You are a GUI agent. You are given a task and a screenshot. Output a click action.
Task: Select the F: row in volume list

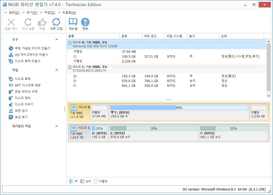167,86
